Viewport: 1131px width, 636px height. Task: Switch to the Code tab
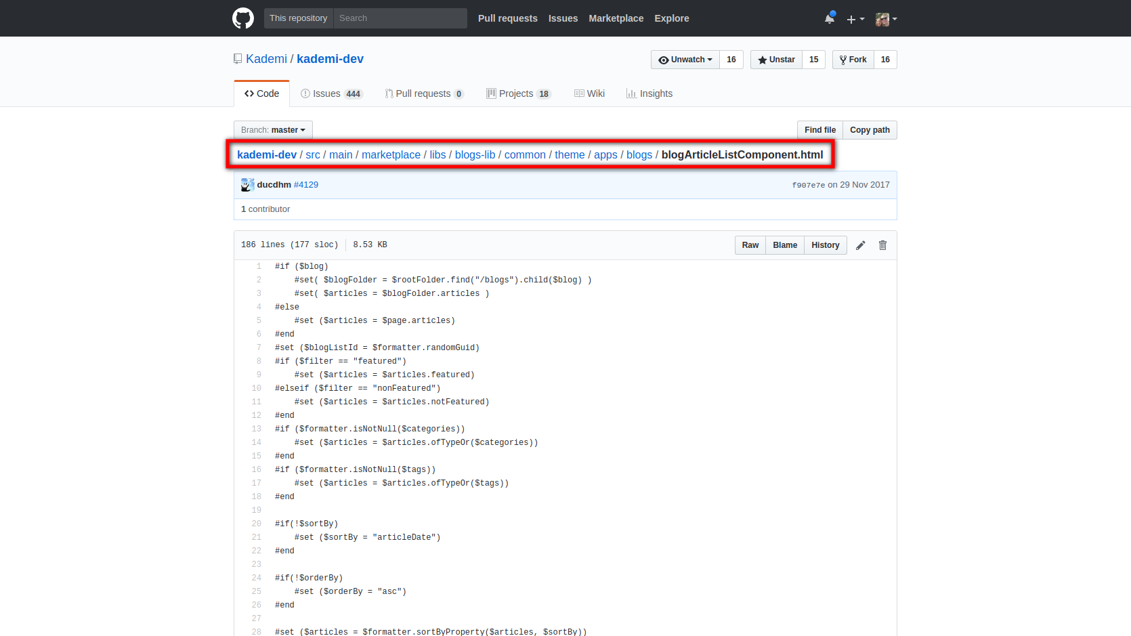(261, 93)
